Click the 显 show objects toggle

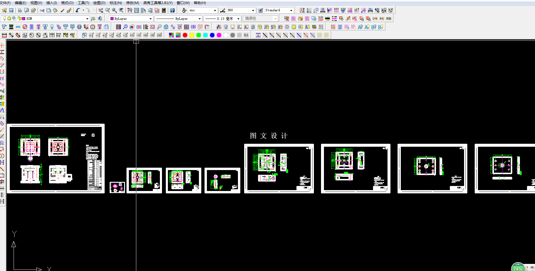tap(340, 27)
